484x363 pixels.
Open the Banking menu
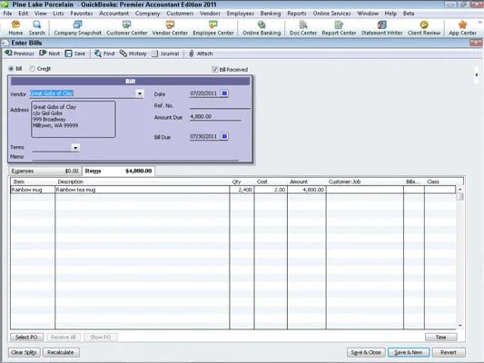(x=271, y=14)
